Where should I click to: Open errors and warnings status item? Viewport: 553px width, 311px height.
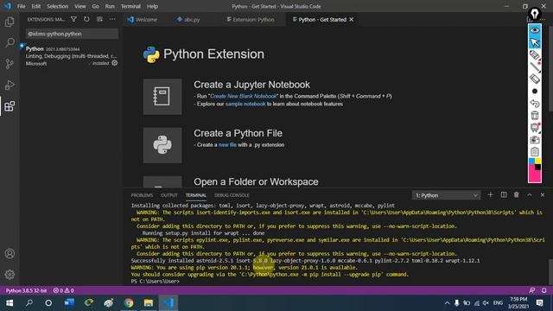pyautogui.click(x=63, y=290)
